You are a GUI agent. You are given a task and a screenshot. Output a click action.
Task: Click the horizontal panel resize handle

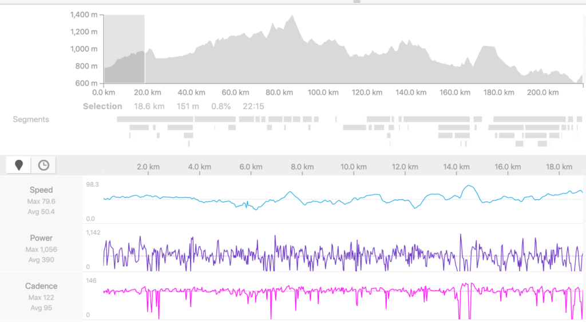[357, 2]
